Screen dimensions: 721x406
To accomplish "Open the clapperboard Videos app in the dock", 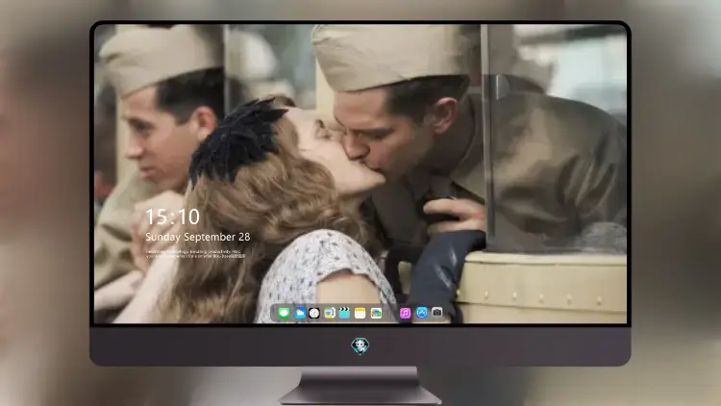I will (344, 314).
